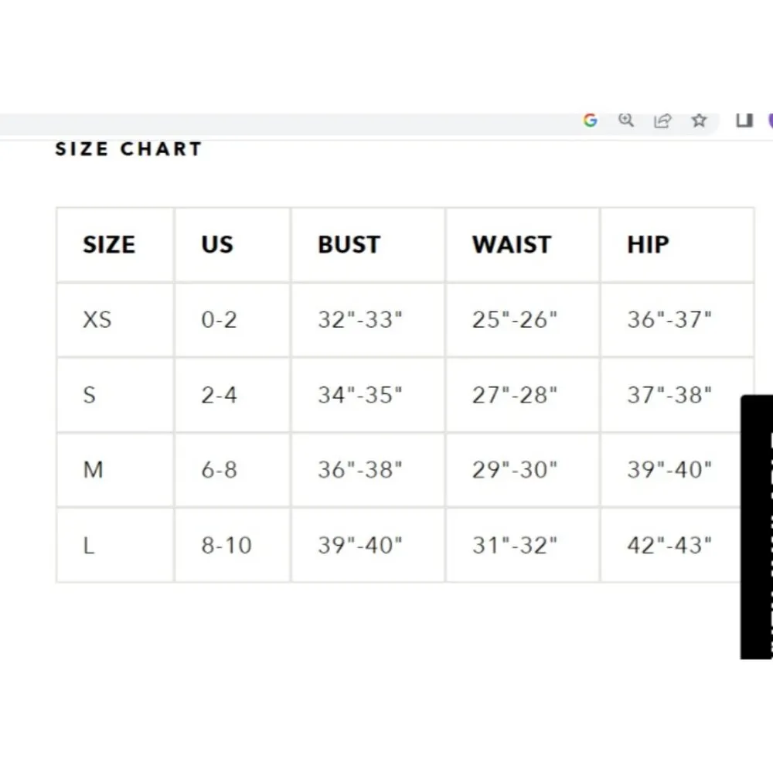773x773 pixels.
Task: Click the SIZE CHART heading
Action: (128, 149)
